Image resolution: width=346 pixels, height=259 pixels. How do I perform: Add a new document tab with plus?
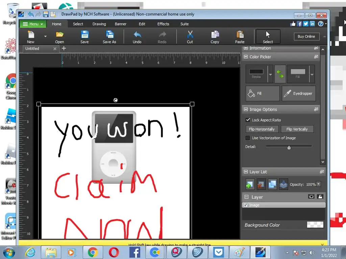click(64, 48)
